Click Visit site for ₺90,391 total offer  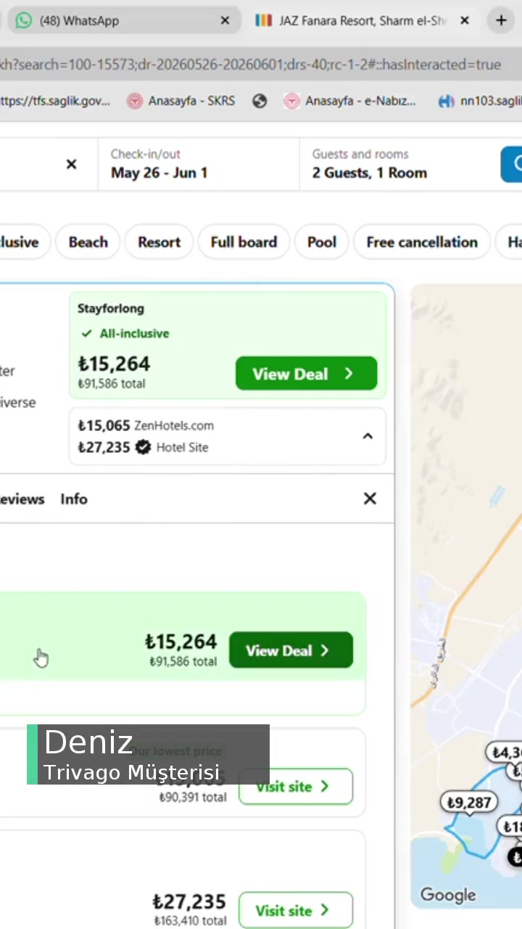[x=295, y=786]
